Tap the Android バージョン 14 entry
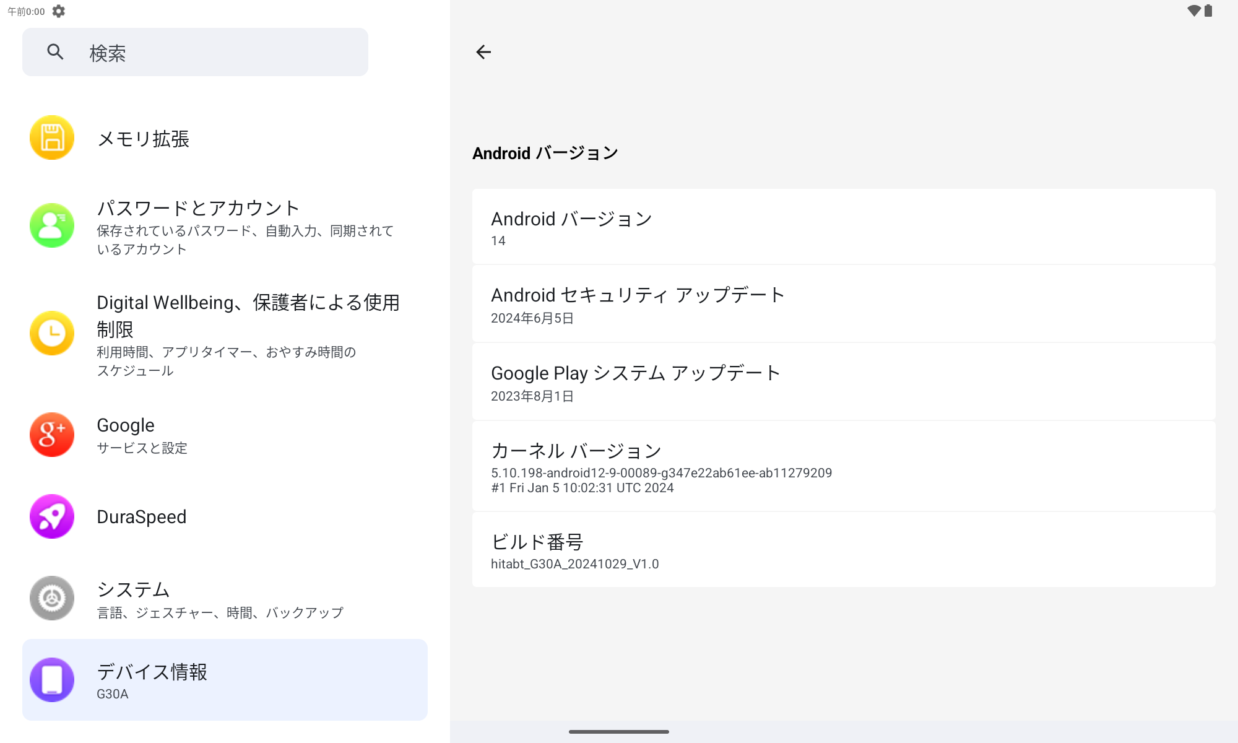The image size is (1238, 743). [x=843, y=227]
